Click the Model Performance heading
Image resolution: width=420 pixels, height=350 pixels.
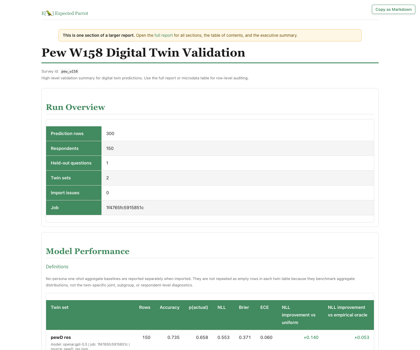[87, 251]
